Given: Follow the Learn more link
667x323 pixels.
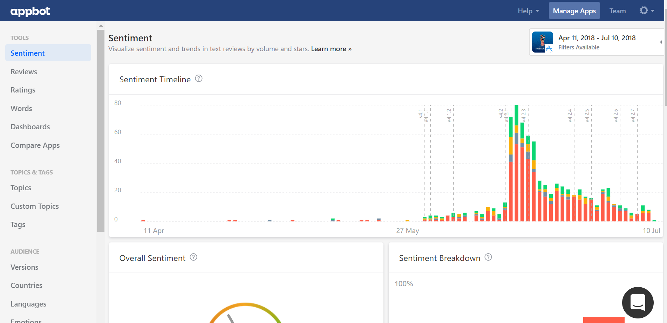Looking at the screenshot, I should (331, 49).
